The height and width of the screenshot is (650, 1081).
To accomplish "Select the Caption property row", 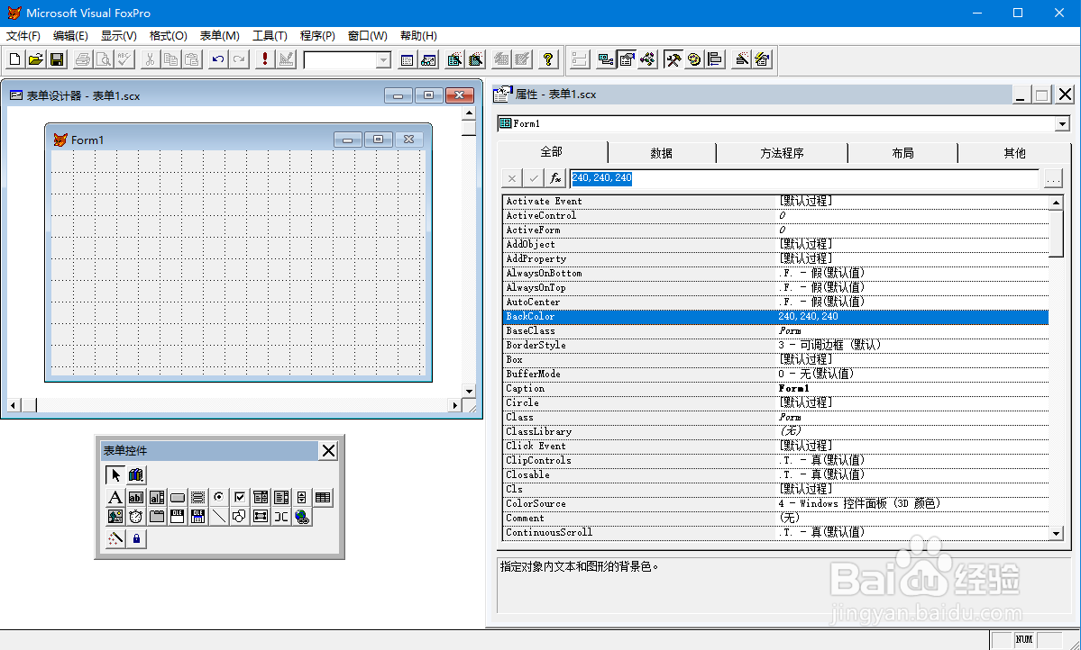I will coord(776,388).
